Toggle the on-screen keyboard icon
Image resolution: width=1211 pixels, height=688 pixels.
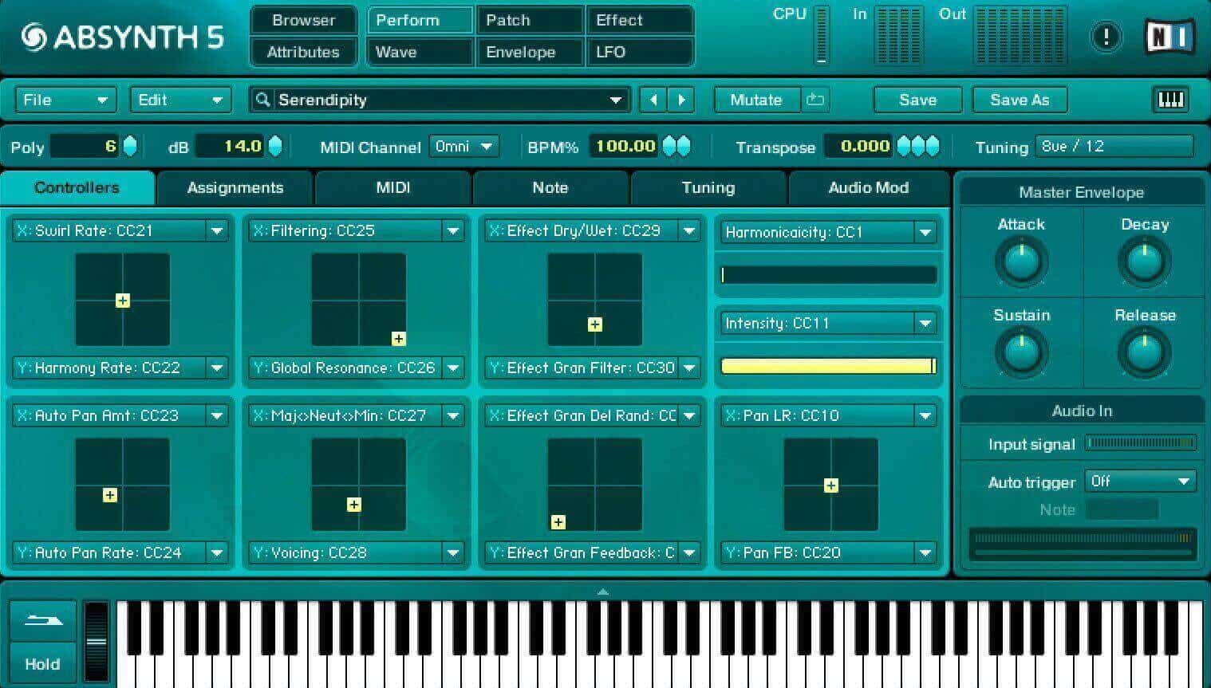pyautogui.click(x=1170, y=100)
